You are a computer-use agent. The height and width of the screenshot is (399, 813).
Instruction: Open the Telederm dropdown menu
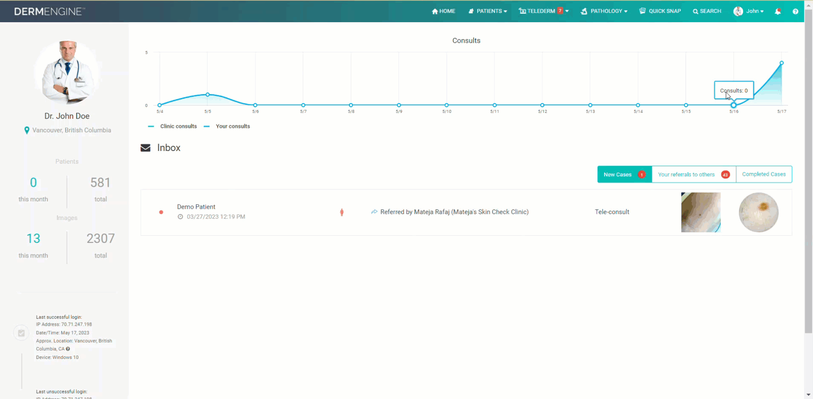tap(543, 11)
